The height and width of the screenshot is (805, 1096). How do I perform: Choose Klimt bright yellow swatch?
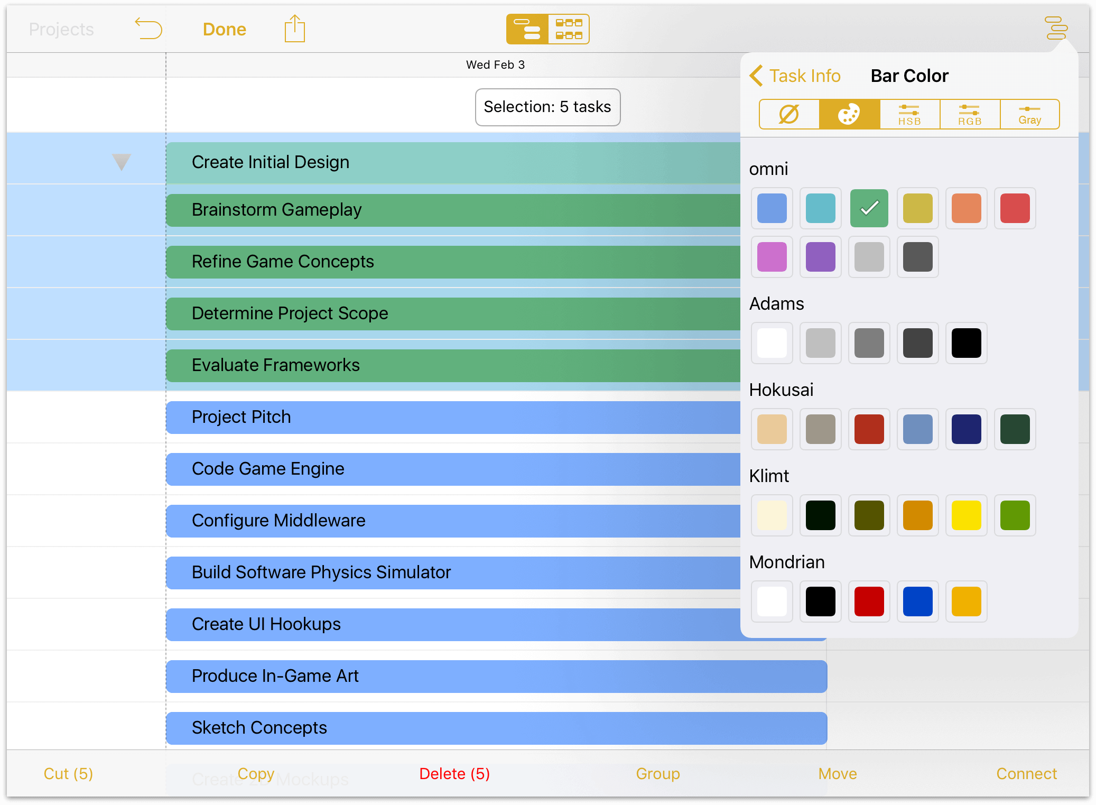967,515
